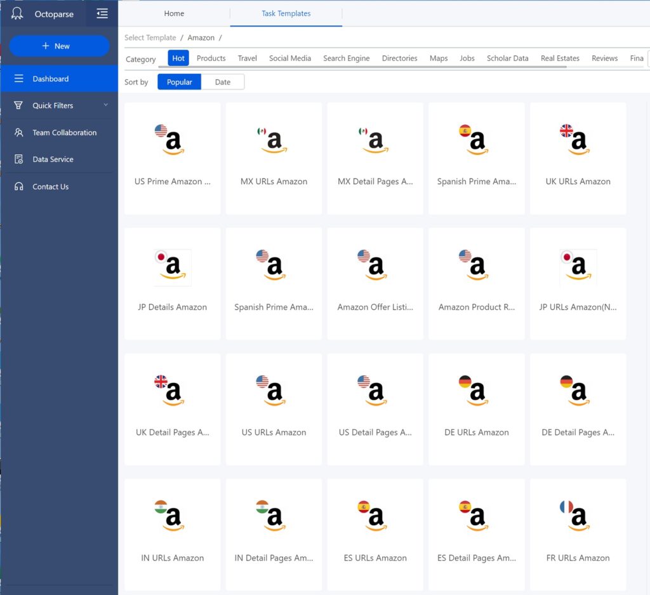
Task: Open ES URLs Amazon template icon
Action: tap(373, 516)
